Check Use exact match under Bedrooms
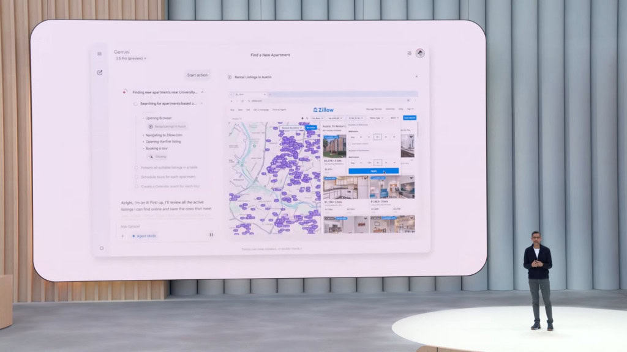This screenshot has height=352, width=627. pyautogui.click(x=350, y=144)
